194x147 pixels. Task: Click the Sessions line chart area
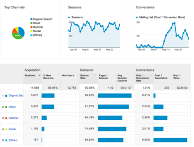pos(94,34)
